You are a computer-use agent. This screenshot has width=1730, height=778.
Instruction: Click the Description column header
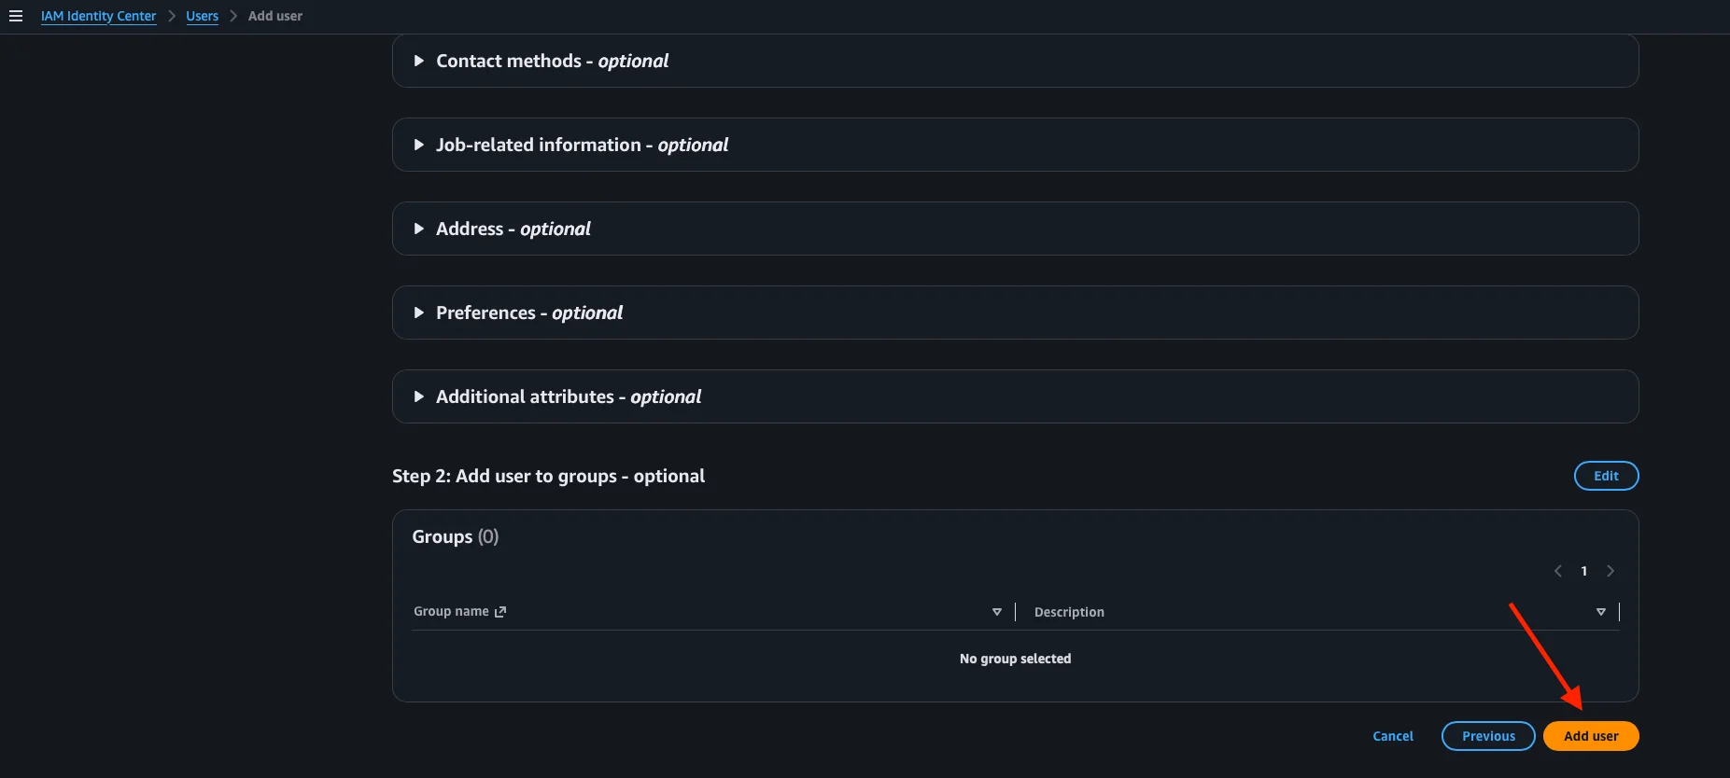[x=1069, y=612]
